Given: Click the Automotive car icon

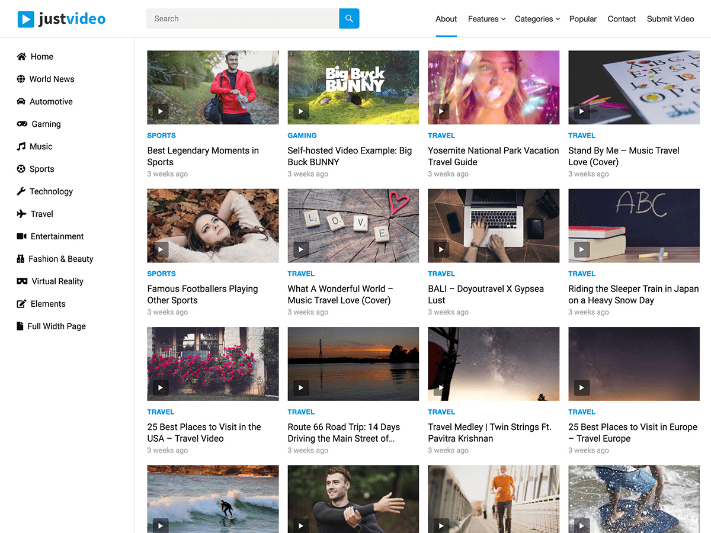Looking at the screenshot, I should 21,101.
